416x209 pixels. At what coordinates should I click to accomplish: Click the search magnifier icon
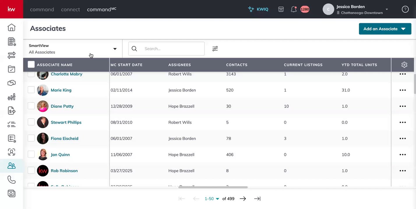(x=134, y=49)
